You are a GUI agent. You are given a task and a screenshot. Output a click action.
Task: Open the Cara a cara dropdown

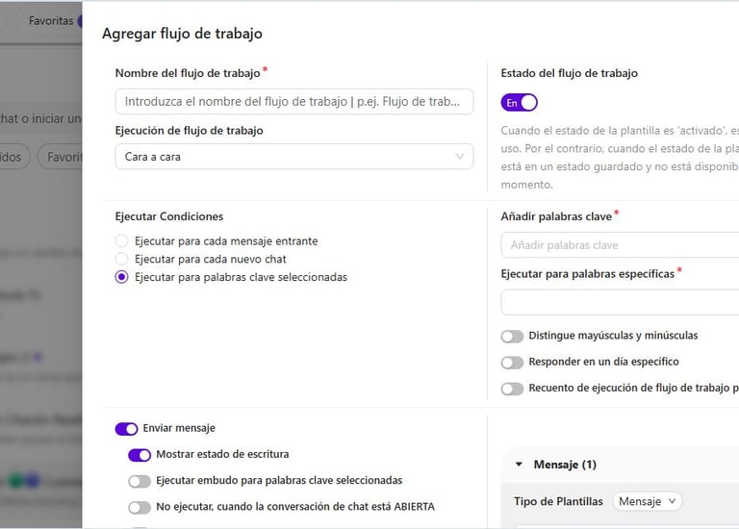(x=293, y=156)
